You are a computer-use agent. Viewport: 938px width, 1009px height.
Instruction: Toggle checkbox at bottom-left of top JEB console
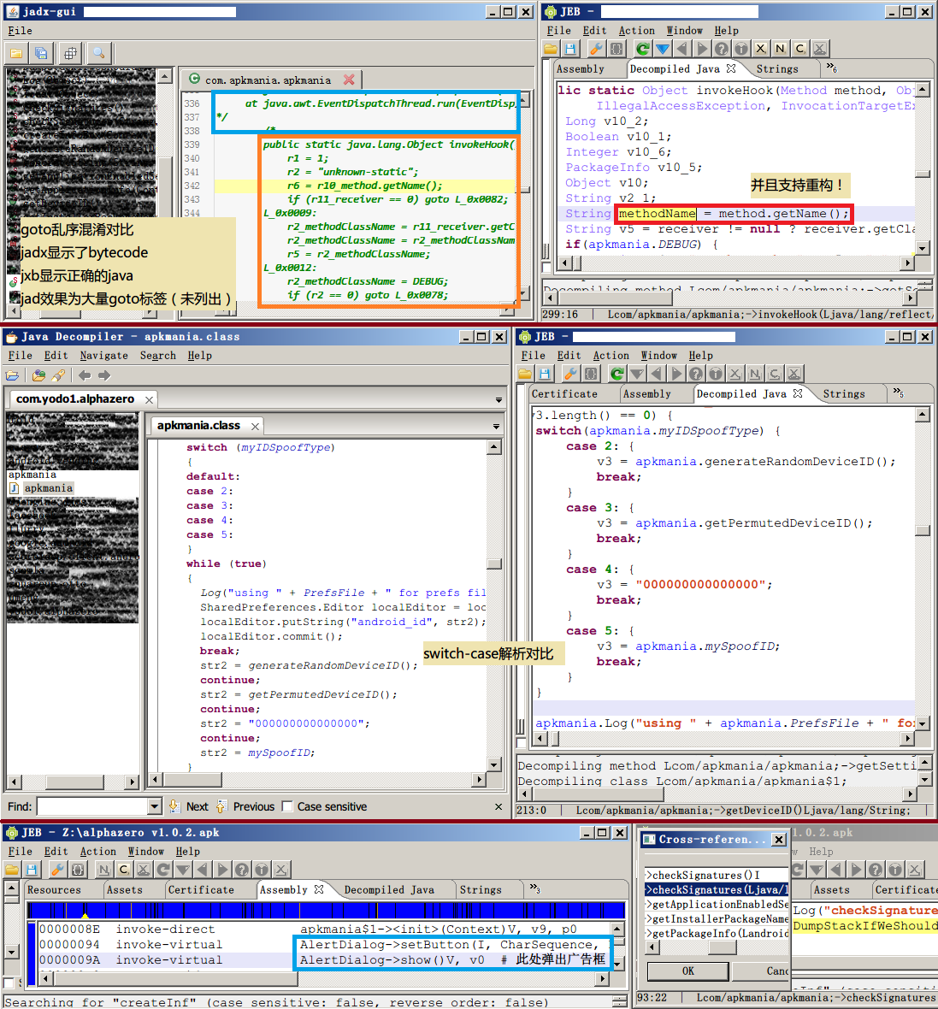547,268
